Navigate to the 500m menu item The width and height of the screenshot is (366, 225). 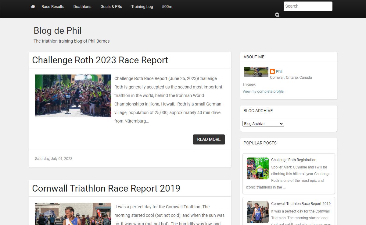(x=167, y=7)
